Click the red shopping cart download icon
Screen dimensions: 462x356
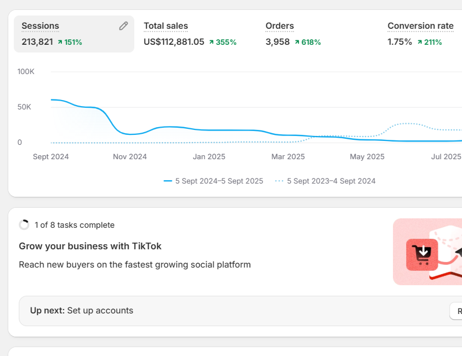422,255
